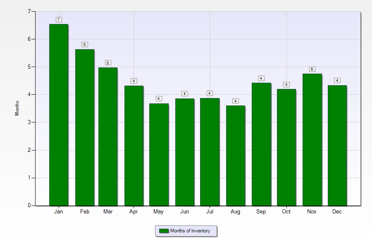Click the value label 4 above May

pyautogui.click(x=159, y=99)
